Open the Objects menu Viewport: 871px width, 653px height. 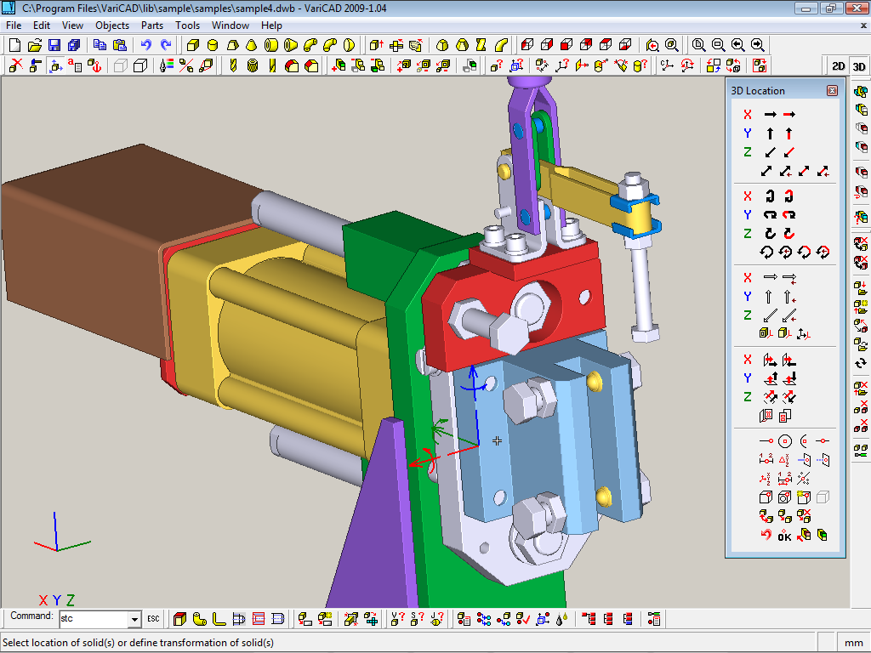(112, 26)
